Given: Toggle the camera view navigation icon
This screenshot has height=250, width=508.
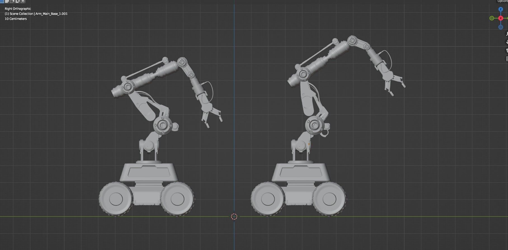Looking at the screenshot, I should tap(507, 51).
